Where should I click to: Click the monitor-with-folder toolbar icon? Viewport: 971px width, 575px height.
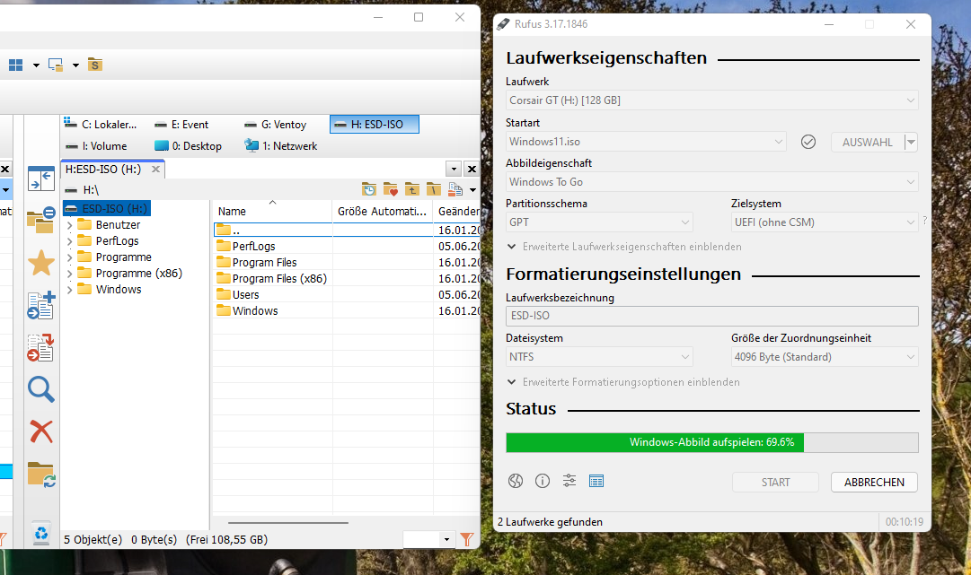pyautogui.click(x=56, y=65)
